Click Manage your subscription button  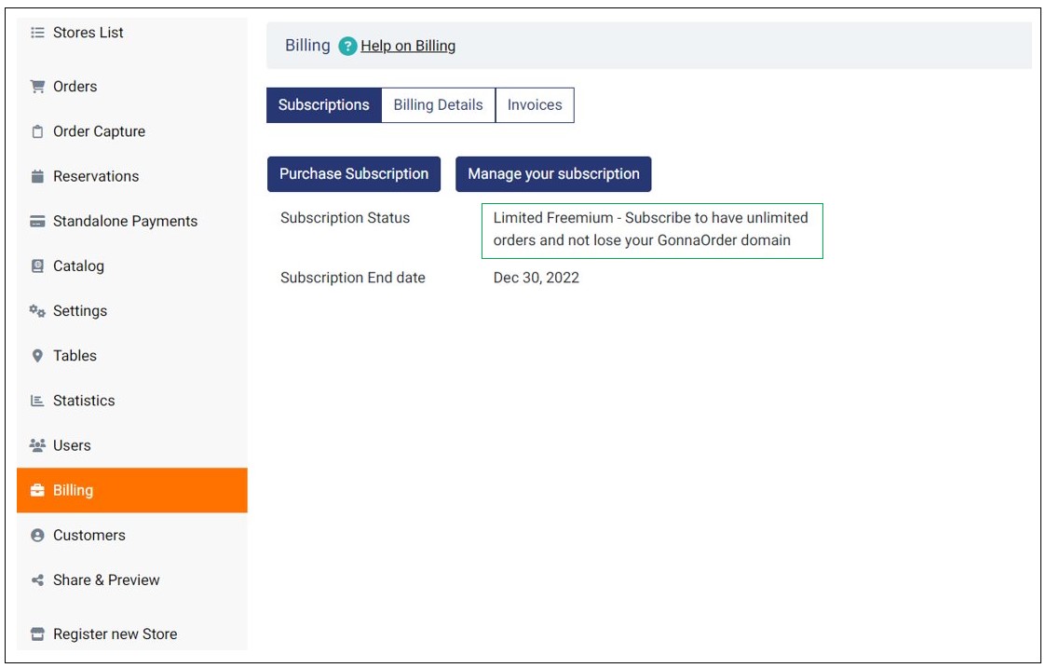click(x=553, y=174)
